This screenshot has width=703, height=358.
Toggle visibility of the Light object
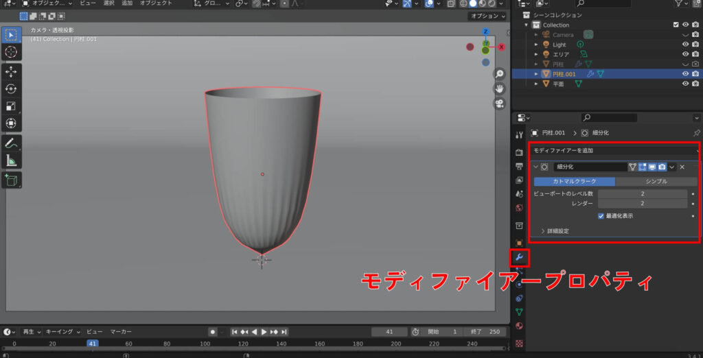coord(685,45)
